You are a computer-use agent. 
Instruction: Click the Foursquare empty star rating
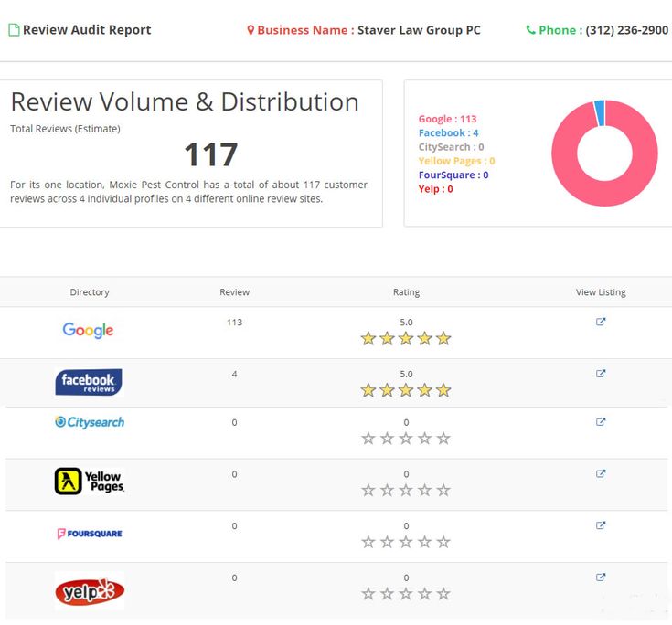click(x=406, y=542)
